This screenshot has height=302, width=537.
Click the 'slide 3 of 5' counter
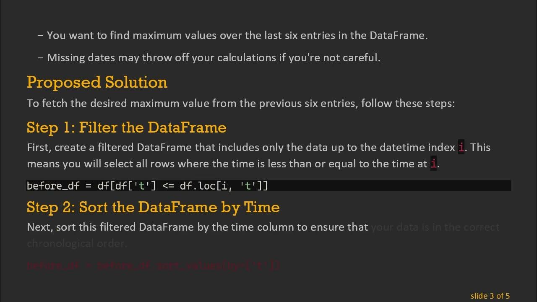tap(490, 296)
